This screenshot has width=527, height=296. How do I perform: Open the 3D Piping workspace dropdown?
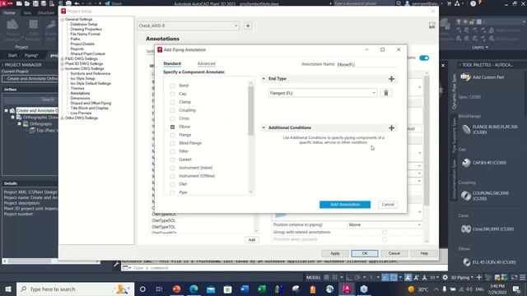462,278
